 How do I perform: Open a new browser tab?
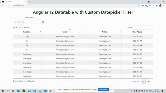pyautogui.click(x=29, y=2)
